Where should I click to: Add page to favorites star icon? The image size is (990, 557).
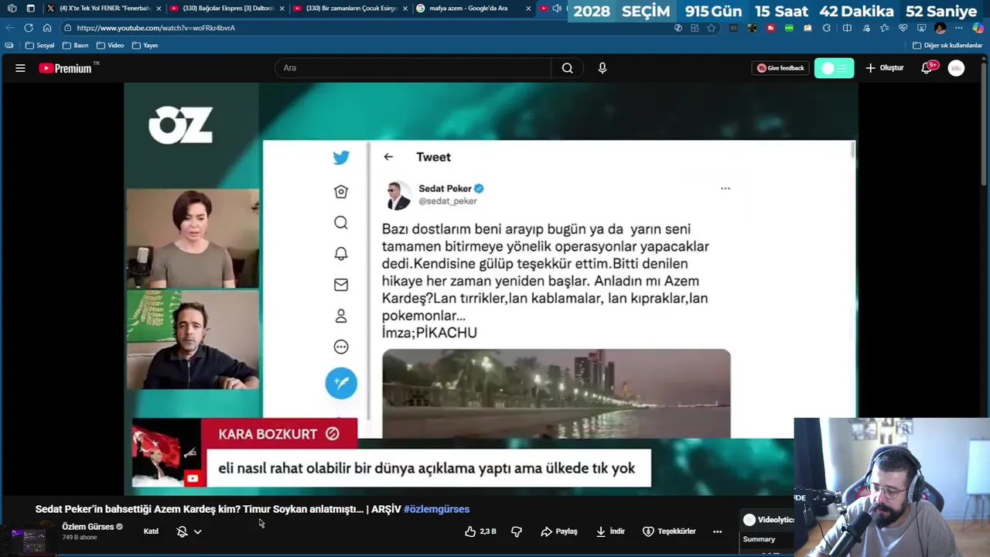click(x=712, y=28)
